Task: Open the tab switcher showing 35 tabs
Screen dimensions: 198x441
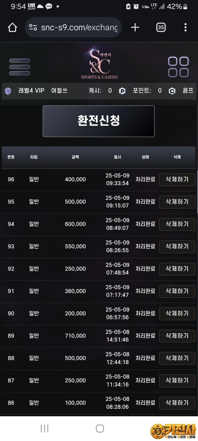Action: [161, 27]
